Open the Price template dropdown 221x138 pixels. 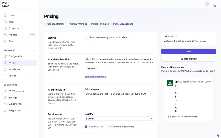pyautogui.click(x=119, y=94)
